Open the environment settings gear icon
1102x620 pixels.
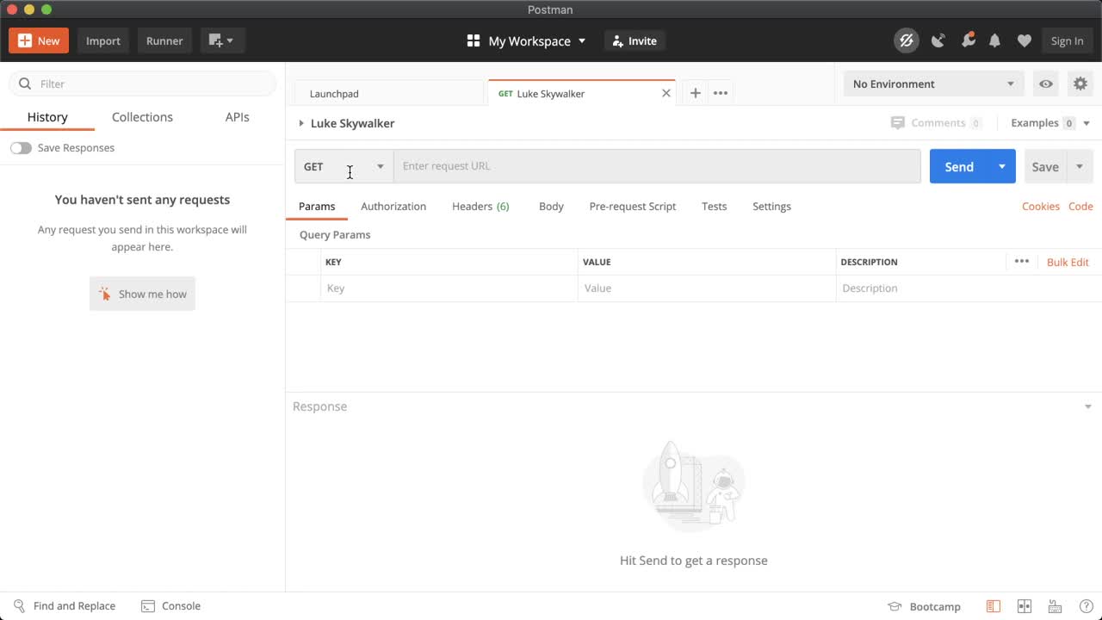tap(1080, 84)
